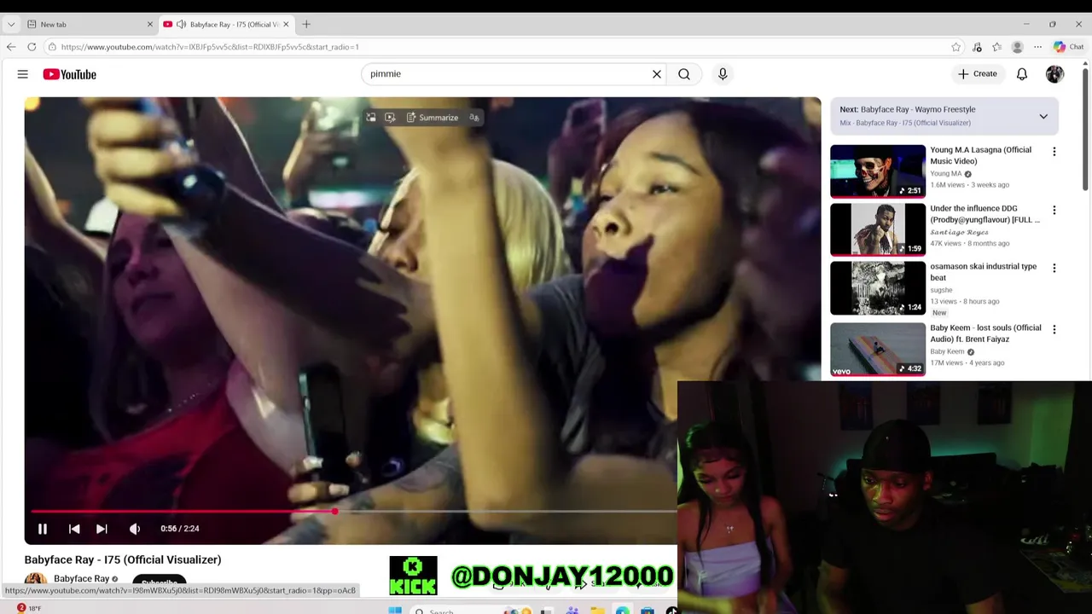This screenshot has width=1092, height=614.
Task: Click the Young MA channel name
Action: click(945, 174)
